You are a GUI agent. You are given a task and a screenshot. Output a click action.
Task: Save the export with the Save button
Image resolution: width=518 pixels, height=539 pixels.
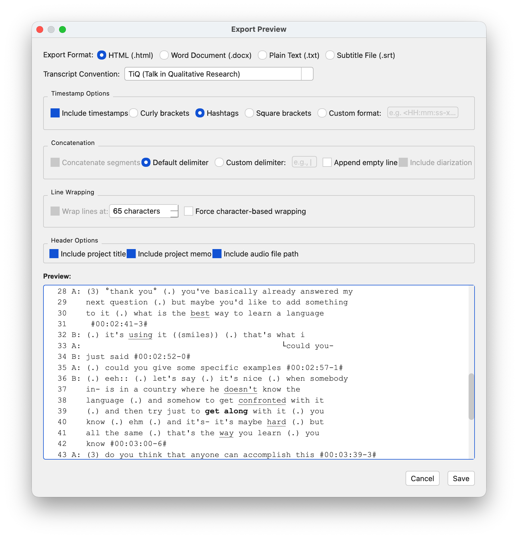[x=461, y=478]
